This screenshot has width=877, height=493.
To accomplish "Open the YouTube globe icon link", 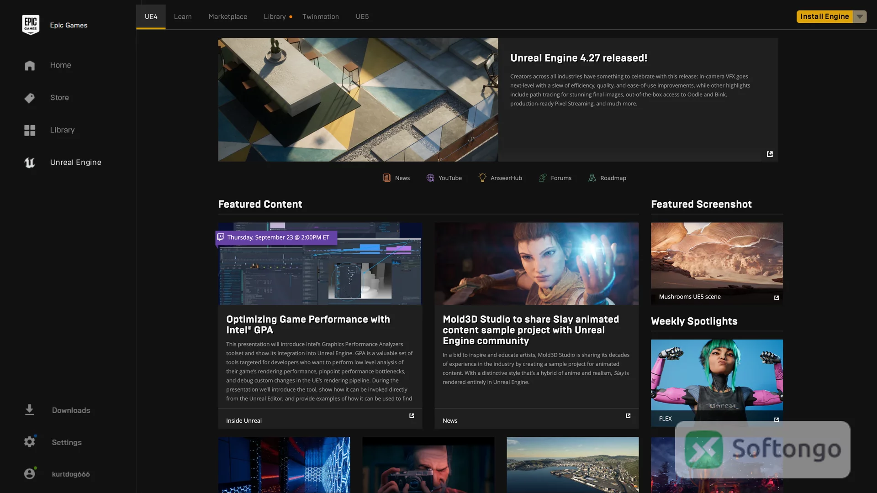I will pyautogui.click(x=430, y=178).
